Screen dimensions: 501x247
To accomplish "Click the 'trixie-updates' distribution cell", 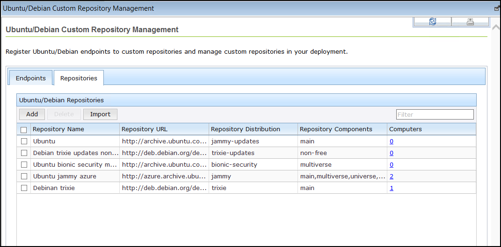I will point(254,153).
